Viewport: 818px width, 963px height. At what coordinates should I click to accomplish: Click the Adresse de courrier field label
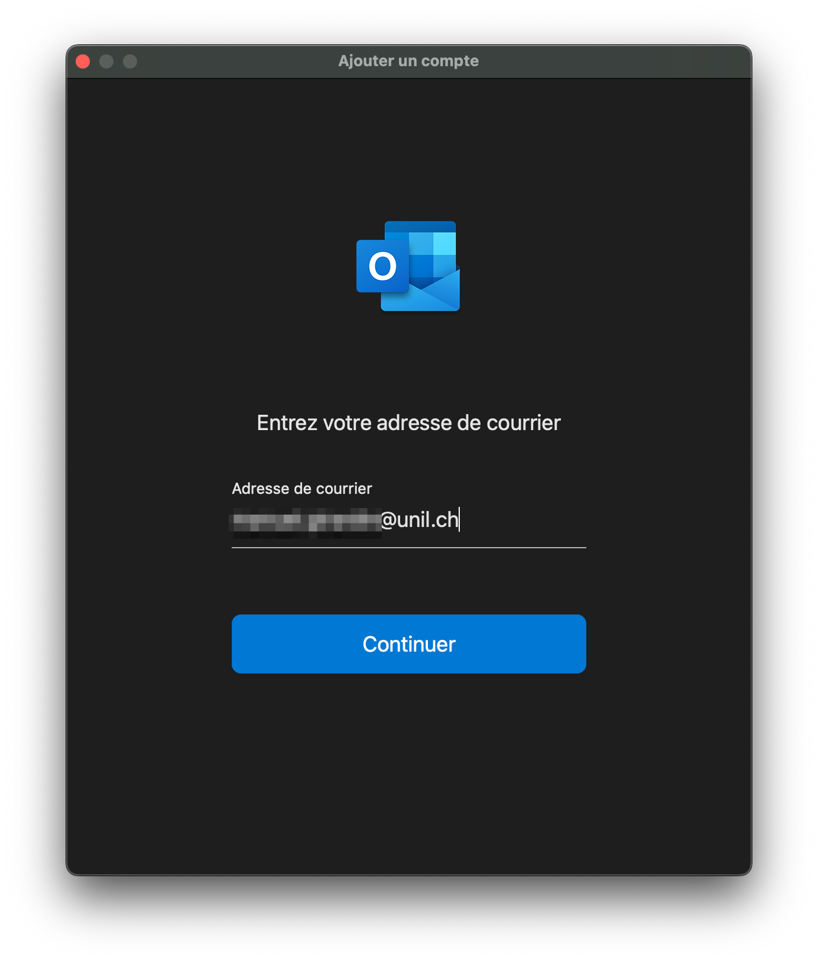pos(302,489)
